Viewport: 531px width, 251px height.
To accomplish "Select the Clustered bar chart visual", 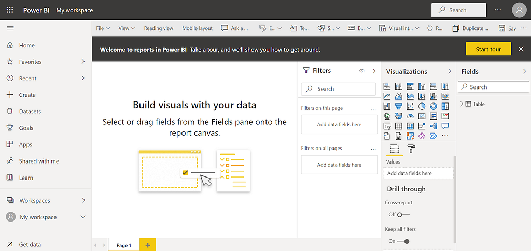I will coord(410,86).
